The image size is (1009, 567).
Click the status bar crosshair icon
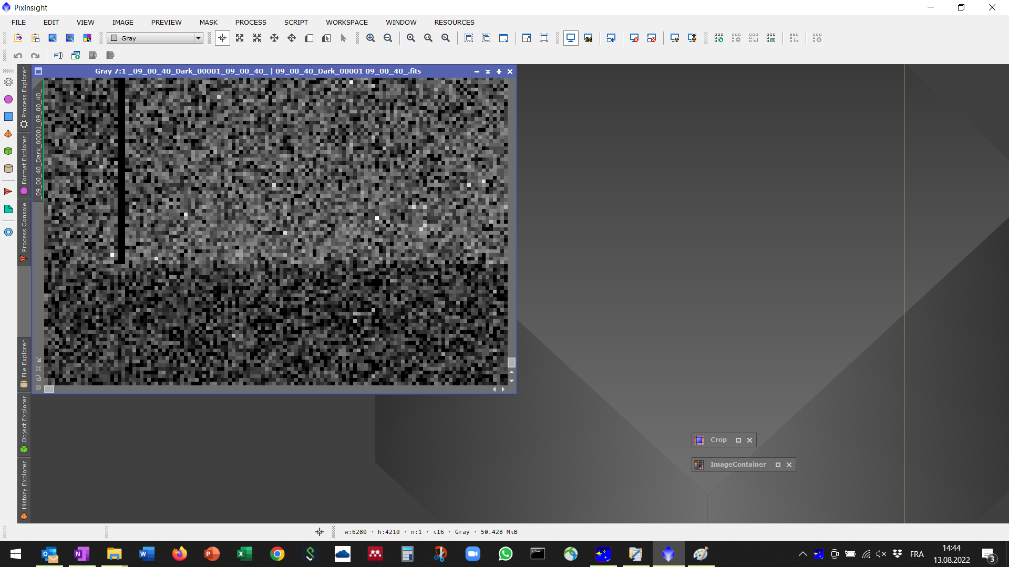320,532
